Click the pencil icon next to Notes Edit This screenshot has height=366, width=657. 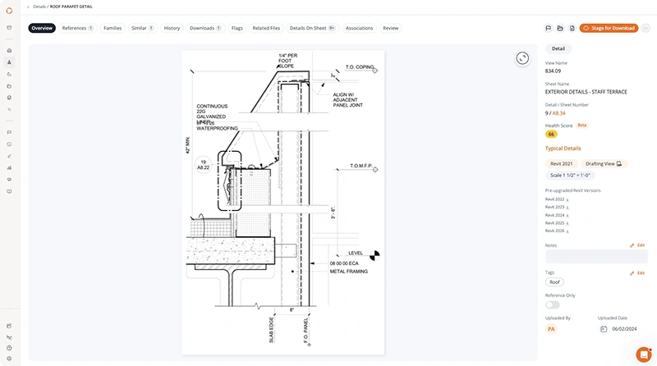tap(632, 245)
